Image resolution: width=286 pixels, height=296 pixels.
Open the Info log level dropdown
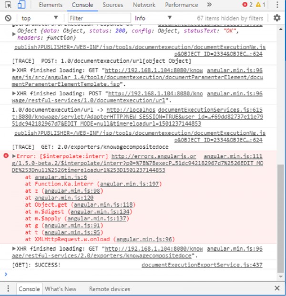click(153, 18)
